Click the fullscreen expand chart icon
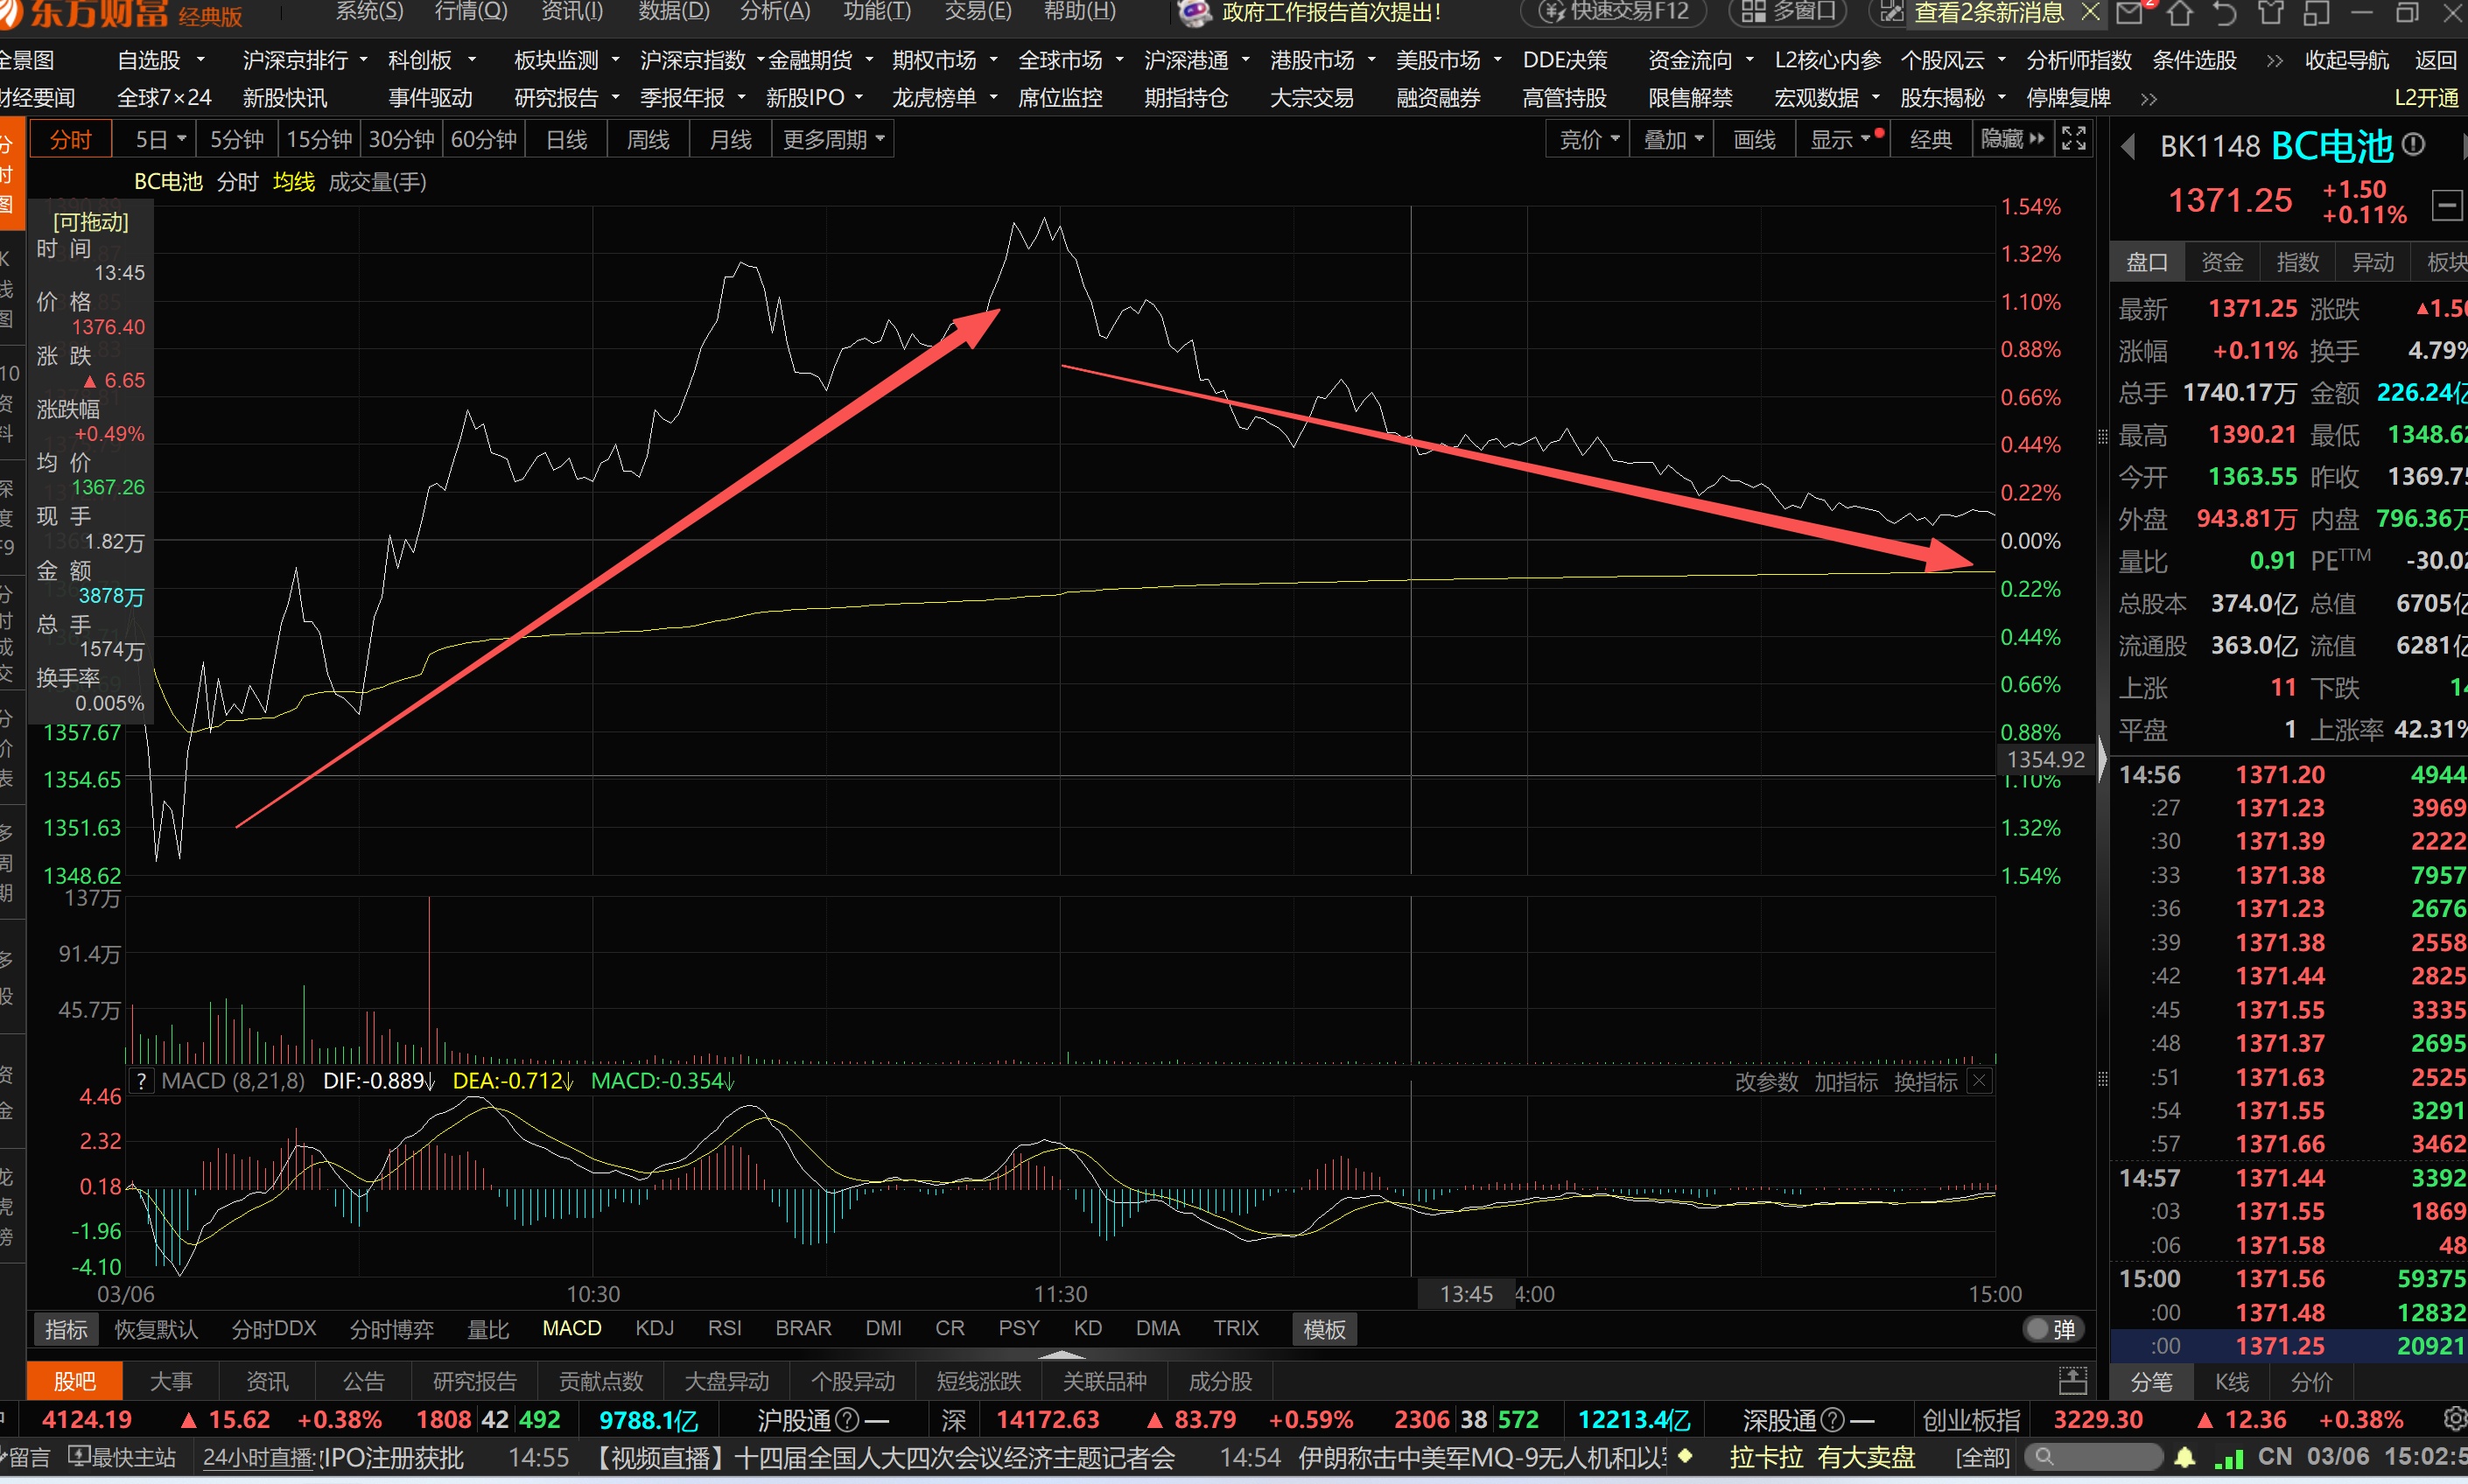2468x1484 pixels. 2074,139
